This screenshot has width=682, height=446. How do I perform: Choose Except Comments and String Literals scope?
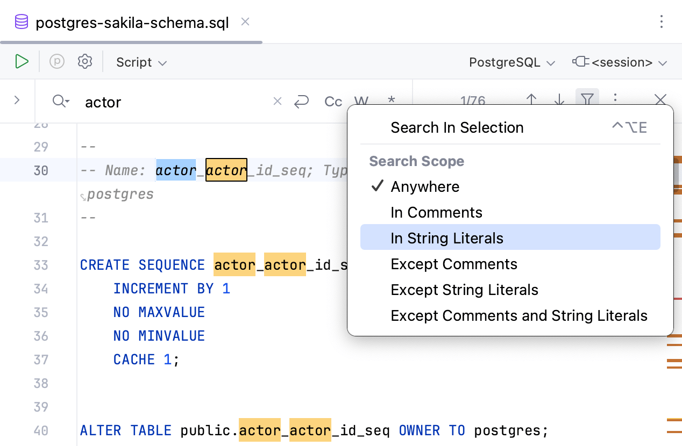(520, 315)
